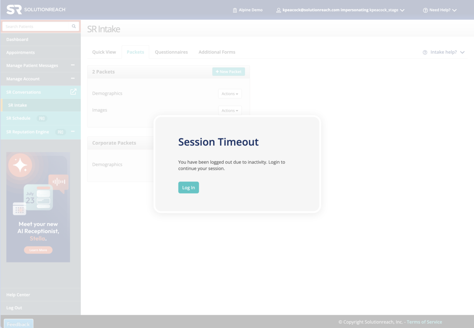This screenshot has height=328, width=474.
Task: Select the Packets tab
Action: click(x=135, y=52)
